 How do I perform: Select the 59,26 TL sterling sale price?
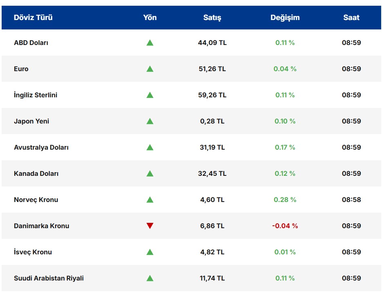[212, 95]
